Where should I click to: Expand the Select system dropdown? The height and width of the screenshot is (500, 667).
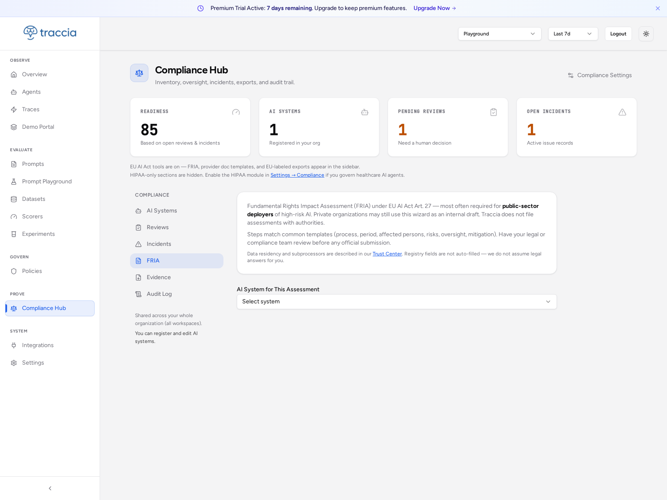[397, 302]
